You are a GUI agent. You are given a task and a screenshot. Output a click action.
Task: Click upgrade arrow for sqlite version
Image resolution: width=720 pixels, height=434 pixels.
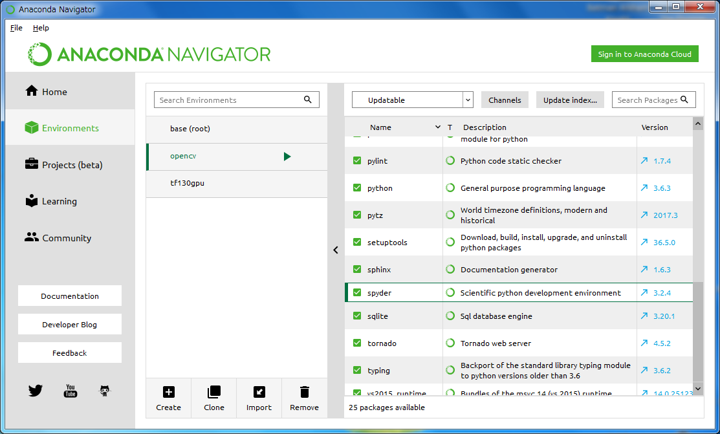pyautogui.click(x=644, y=316)
